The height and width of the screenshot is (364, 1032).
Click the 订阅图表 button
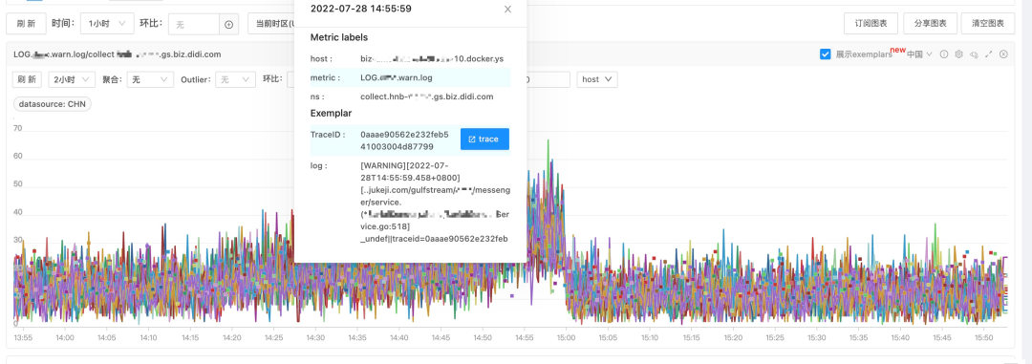pyautogui.click(x=871, y=24)
